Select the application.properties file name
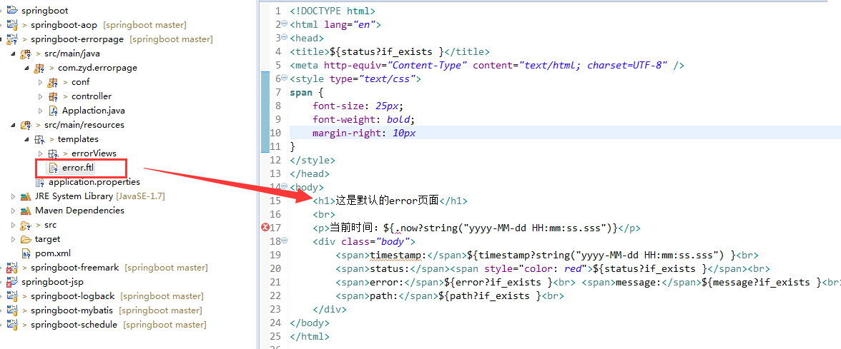Screen dimensions: 841x349 (x=94, y=182)
